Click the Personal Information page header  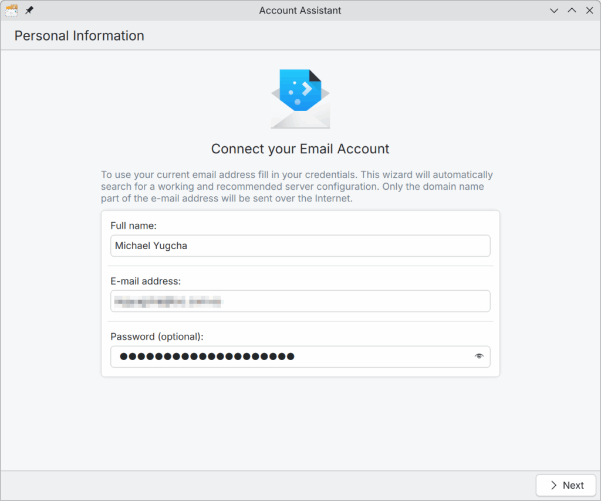coord(79,36)
